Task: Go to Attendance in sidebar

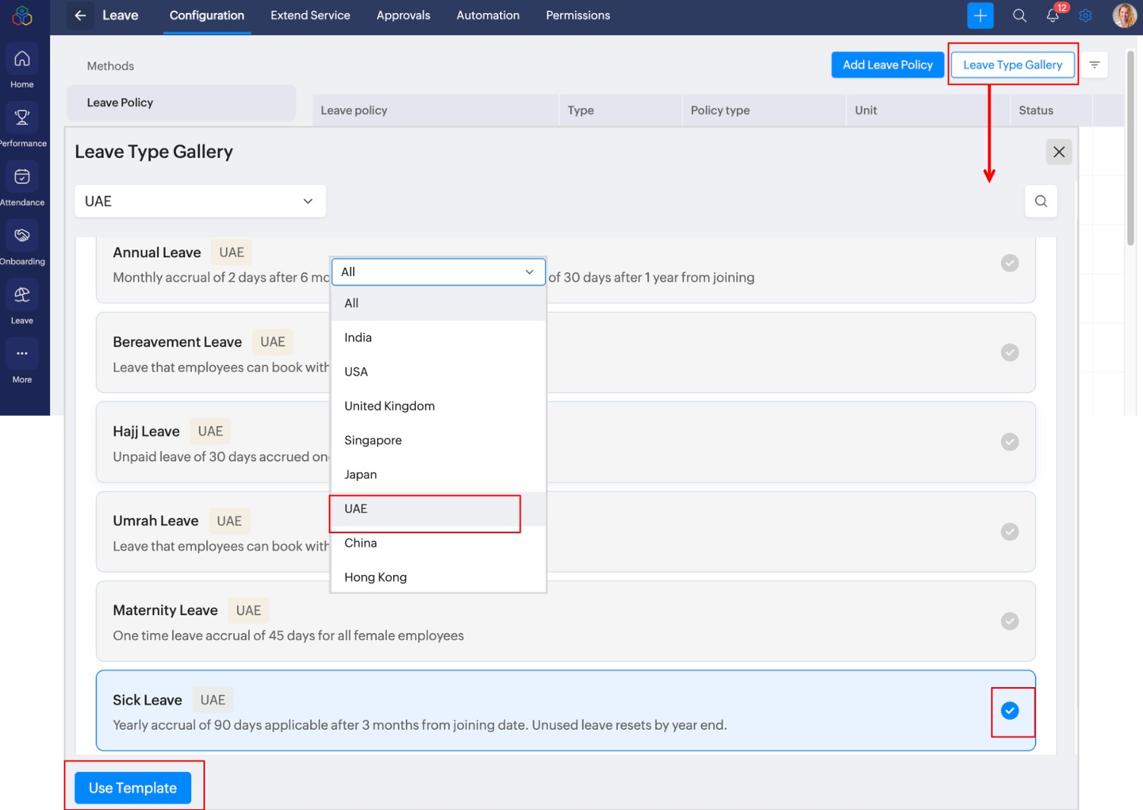Action: tap(22, 177)
